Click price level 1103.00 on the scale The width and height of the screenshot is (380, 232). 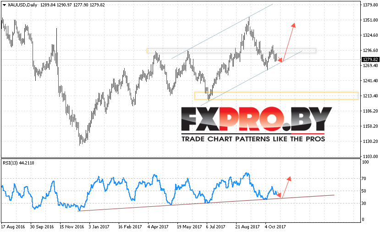coord(370,157)
